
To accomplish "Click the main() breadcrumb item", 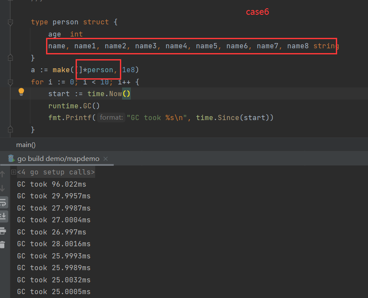I will [26, 144].
